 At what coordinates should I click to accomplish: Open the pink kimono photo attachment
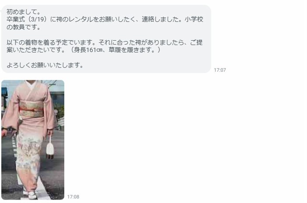[x=33, y=140]
